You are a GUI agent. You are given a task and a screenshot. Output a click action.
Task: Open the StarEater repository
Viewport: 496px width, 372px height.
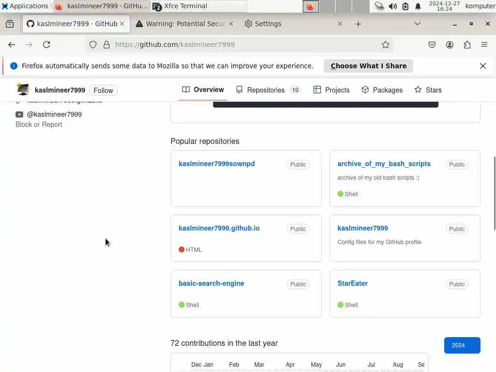353,283
